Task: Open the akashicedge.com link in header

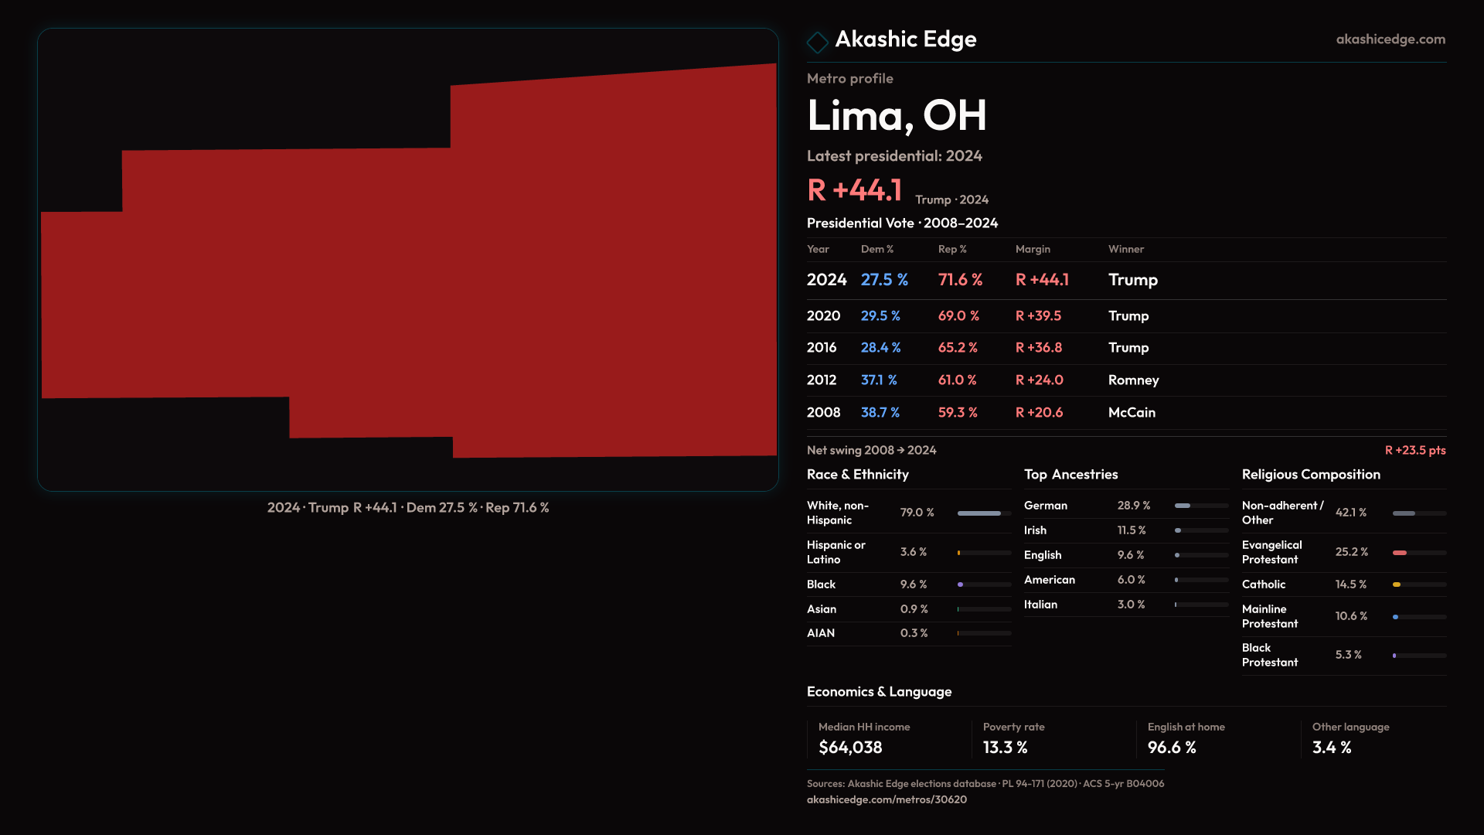Action: pos(1390,39)
